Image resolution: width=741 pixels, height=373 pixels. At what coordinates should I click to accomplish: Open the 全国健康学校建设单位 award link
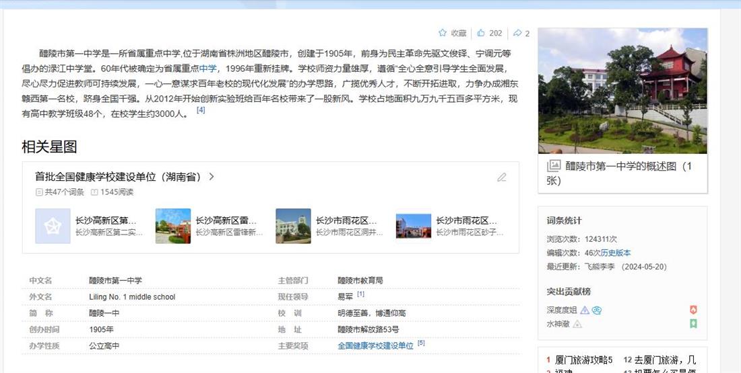(x=375, y=346)
